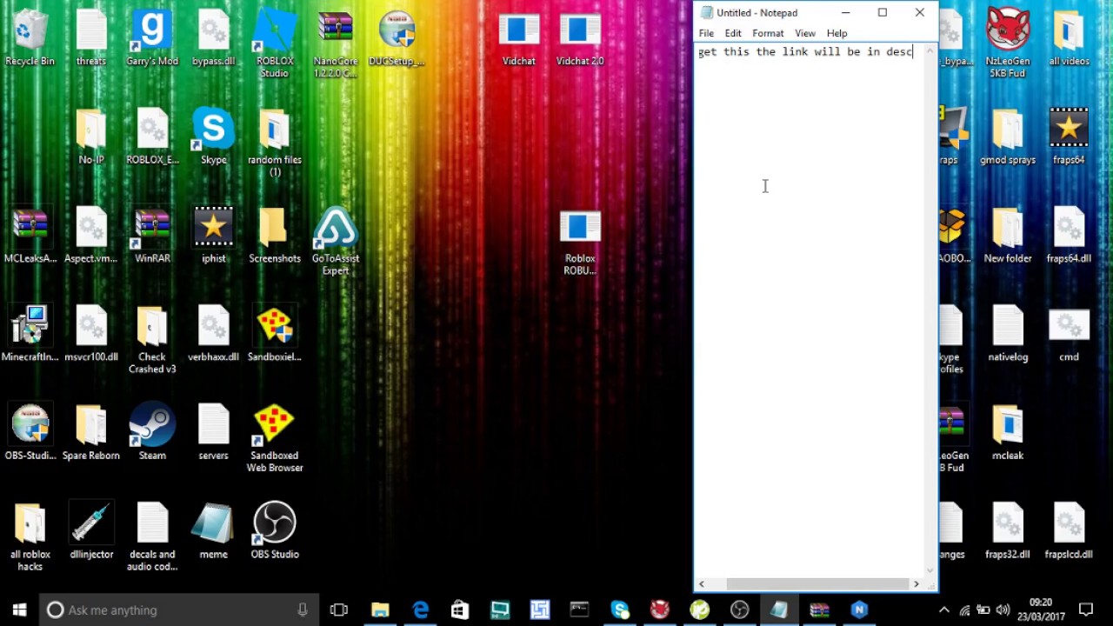Select the bypass.dll file icon

[x=213, y=39]
